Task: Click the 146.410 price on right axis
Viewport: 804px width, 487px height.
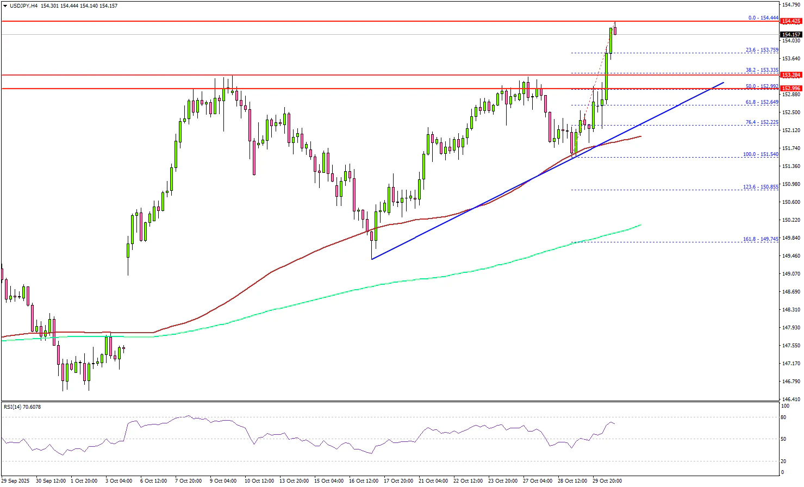Action: coord(791,399)
